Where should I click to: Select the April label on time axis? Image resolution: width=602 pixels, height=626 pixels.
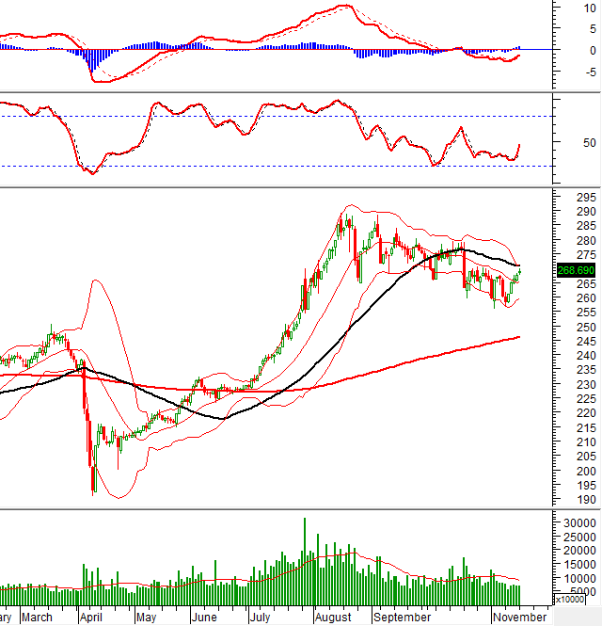tap(92, 618)
